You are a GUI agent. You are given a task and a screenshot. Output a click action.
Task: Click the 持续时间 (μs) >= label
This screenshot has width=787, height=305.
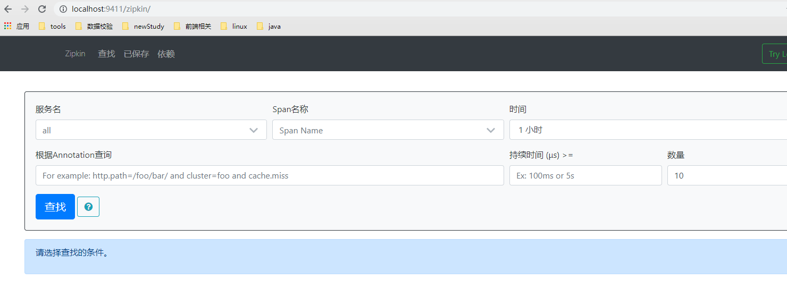point(541,155)
